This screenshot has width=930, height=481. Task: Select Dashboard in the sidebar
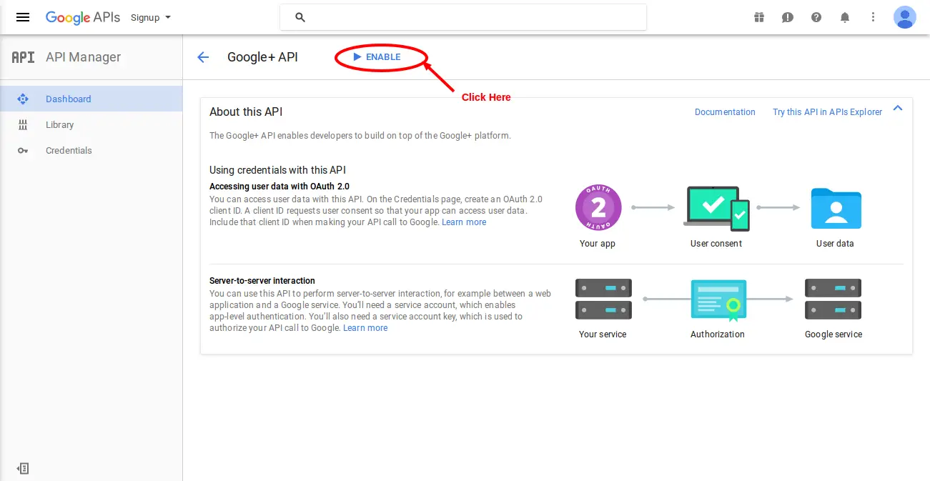(69, 99)
